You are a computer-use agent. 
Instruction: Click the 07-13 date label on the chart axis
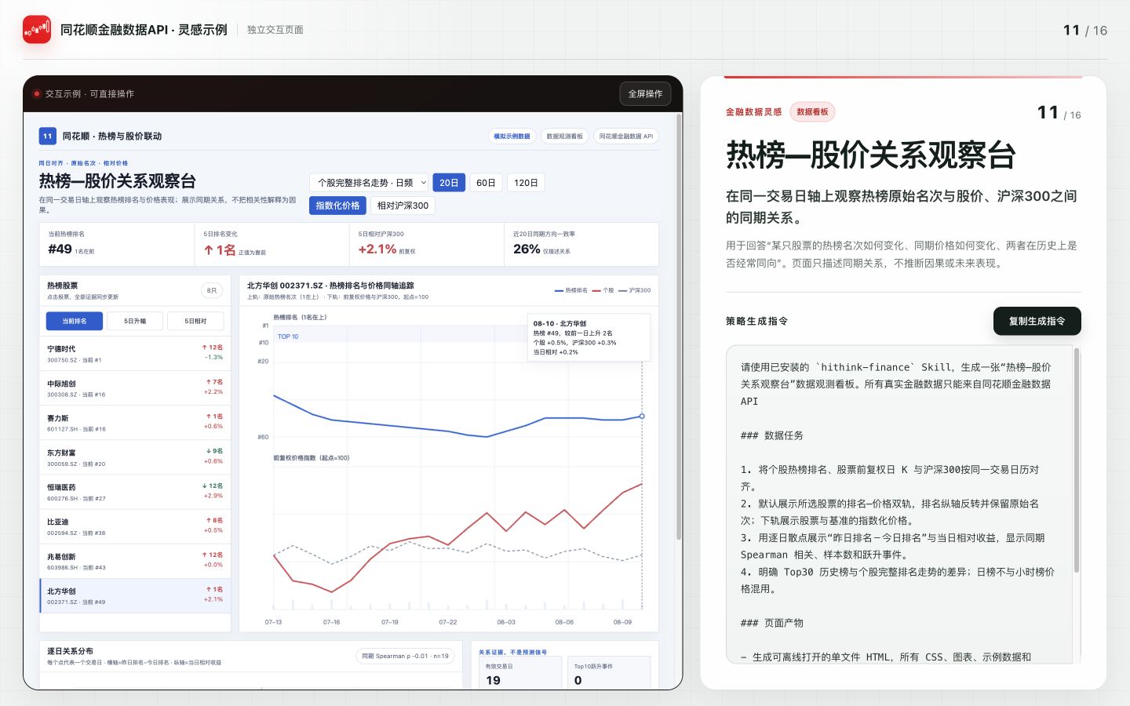pos(273,622)
